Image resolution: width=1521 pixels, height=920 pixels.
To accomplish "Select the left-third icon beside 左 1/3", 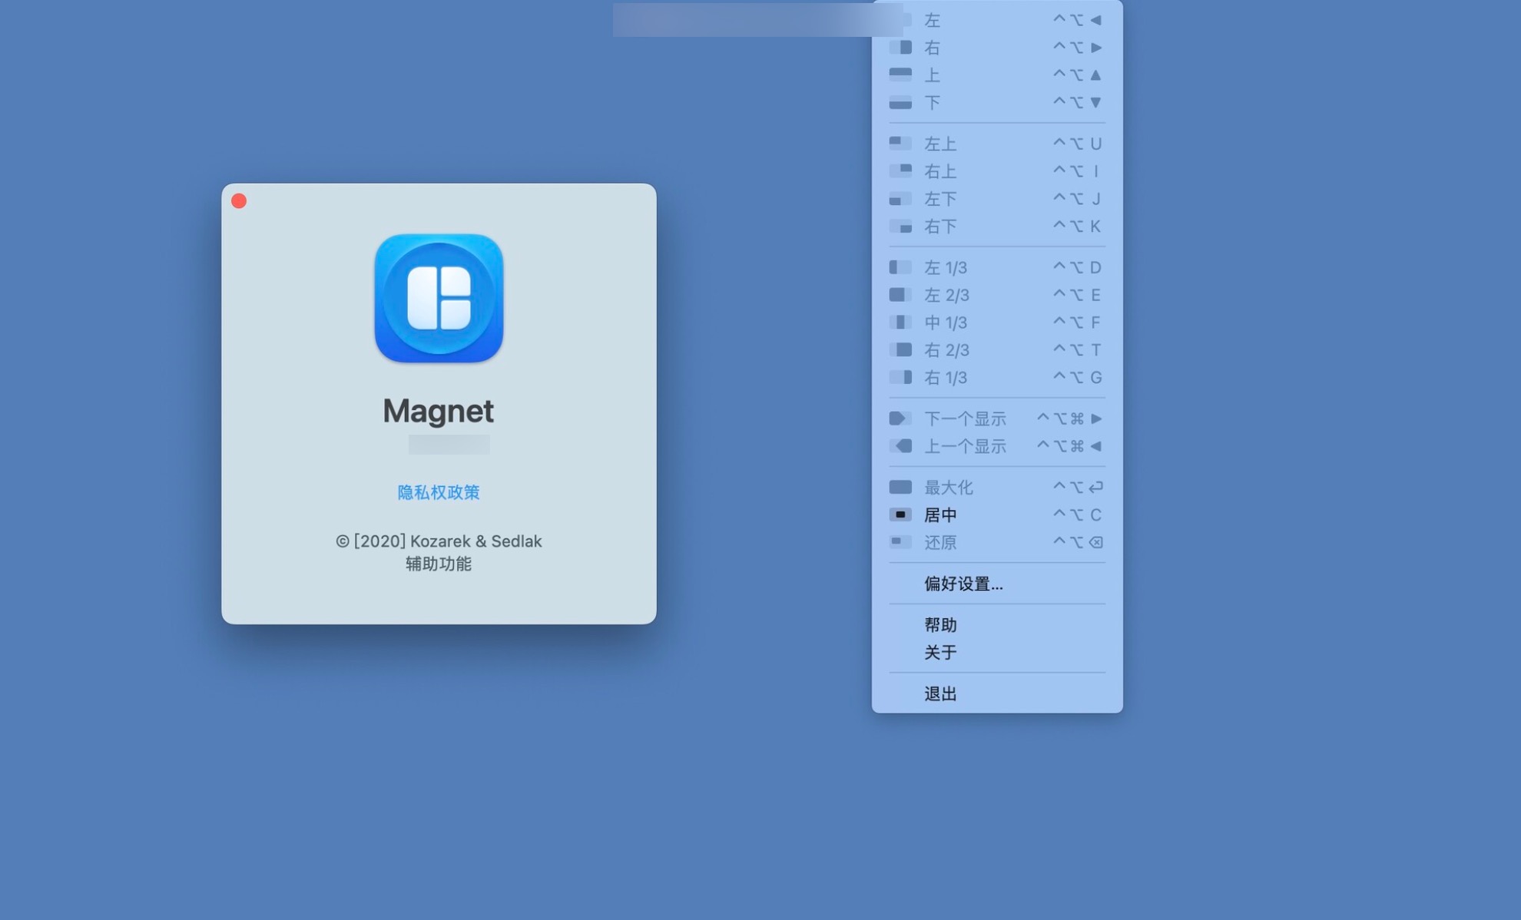I will point(900,266).
